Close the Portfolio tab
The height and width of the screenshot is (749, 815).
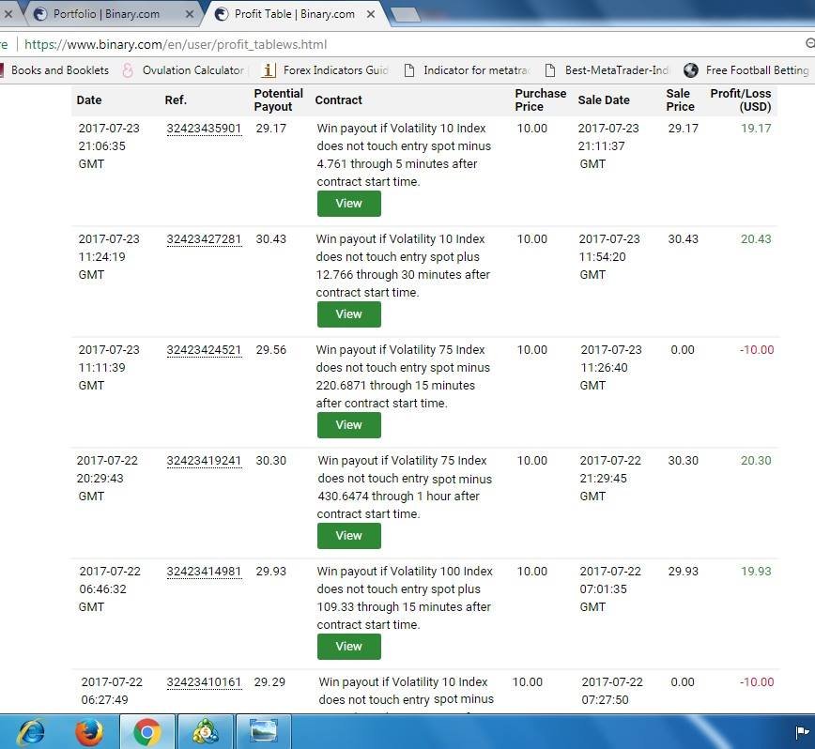tap(190, 14)
